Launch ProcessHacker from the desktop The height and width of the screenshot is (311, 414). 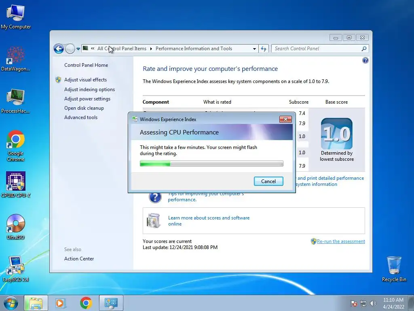point(16,101)
